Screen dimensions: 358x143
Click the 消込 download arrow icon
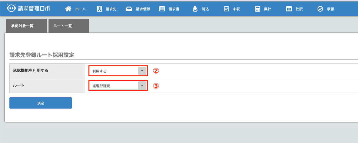click(195, 9)
